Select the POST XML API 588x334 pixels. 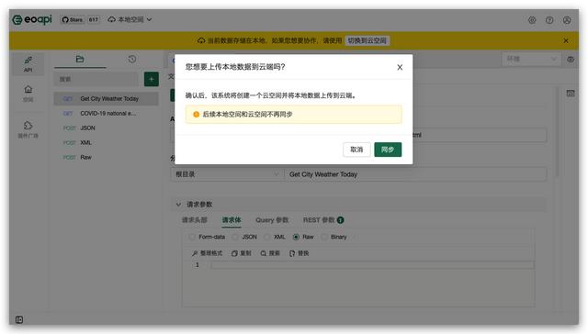pyautogui.click(x=107, y=142)
